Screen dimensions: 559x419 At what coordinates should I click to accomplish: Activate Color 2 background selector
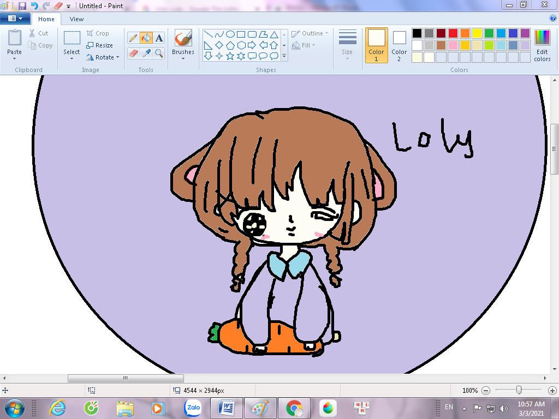click(x=399, y=45)
